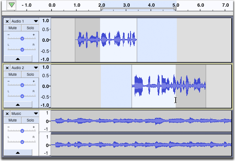This screenshot has width=235, height=161.
Task: Solo the Audio 2 track
Action: click(30, 74)
